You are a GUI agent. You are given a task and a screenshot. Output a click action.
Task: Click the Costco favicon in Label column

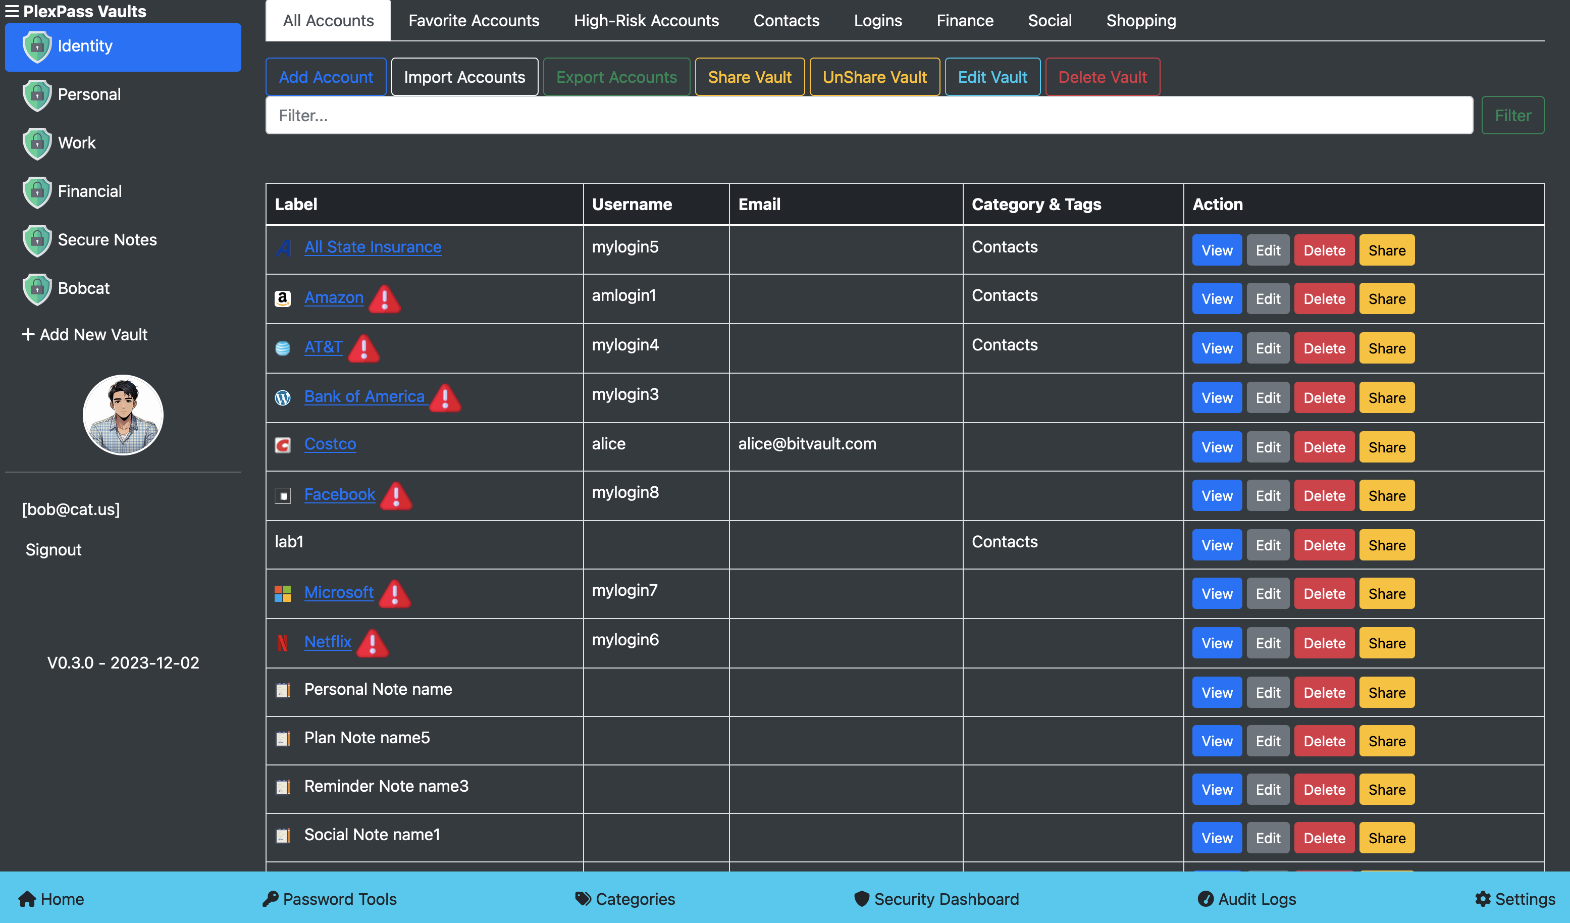point(283,445)
